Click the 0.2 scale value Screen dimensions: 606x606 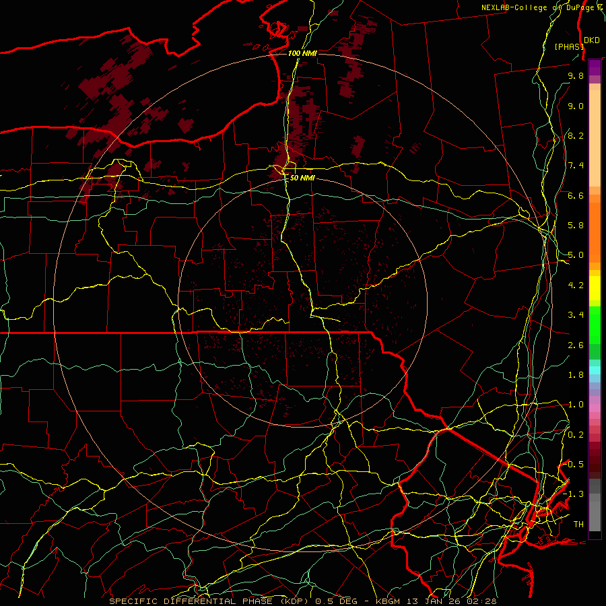click(x=576, y=435)
